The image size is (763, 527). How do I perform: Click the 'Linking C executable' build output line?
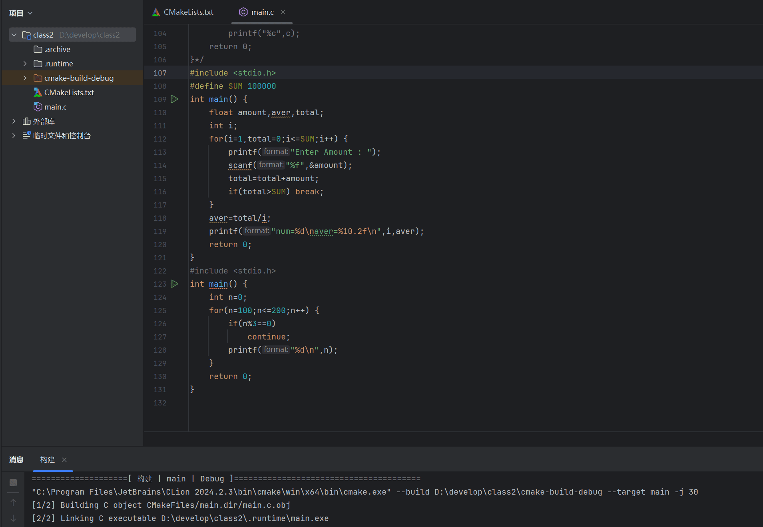(180, 518)
